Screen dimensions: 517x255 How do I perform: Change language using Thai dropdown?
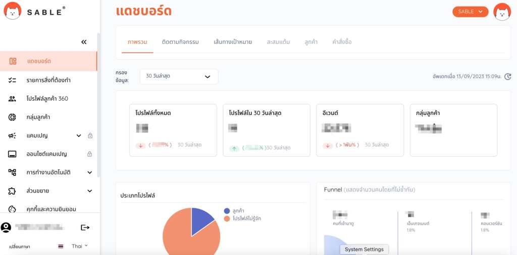pyautogui.click(x=79, y=246)
